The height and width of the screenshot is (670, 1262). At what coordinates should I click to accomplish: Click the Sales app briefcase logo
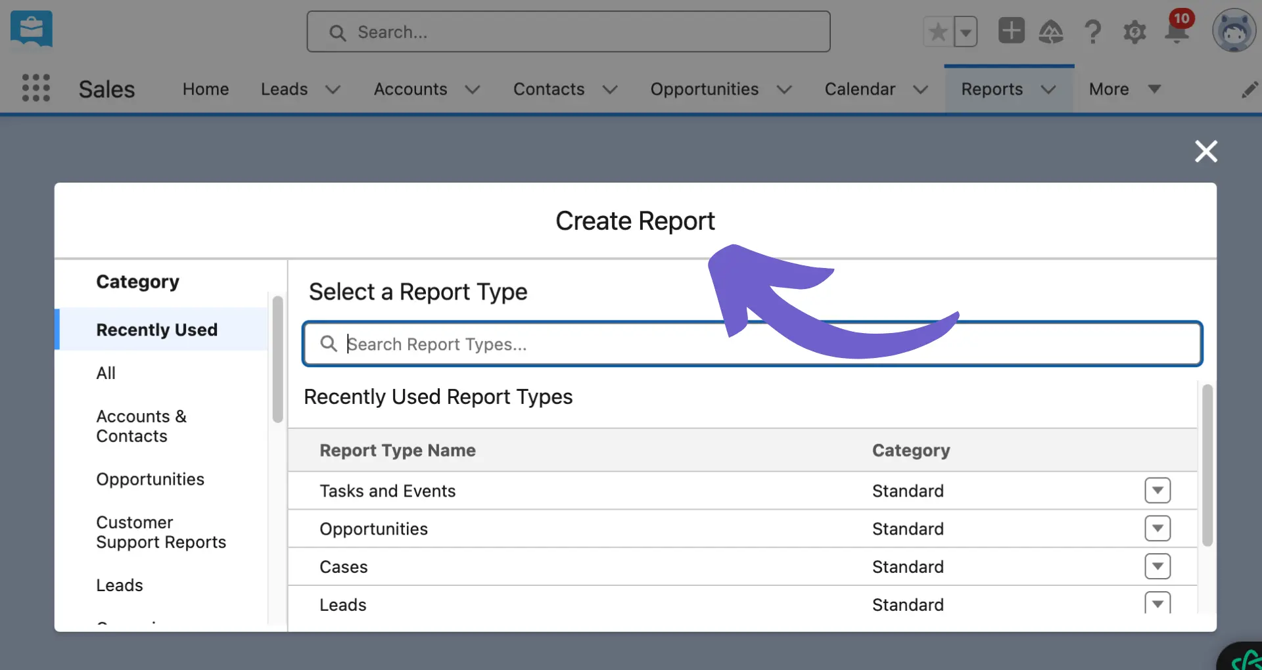(x=32, y=30)
